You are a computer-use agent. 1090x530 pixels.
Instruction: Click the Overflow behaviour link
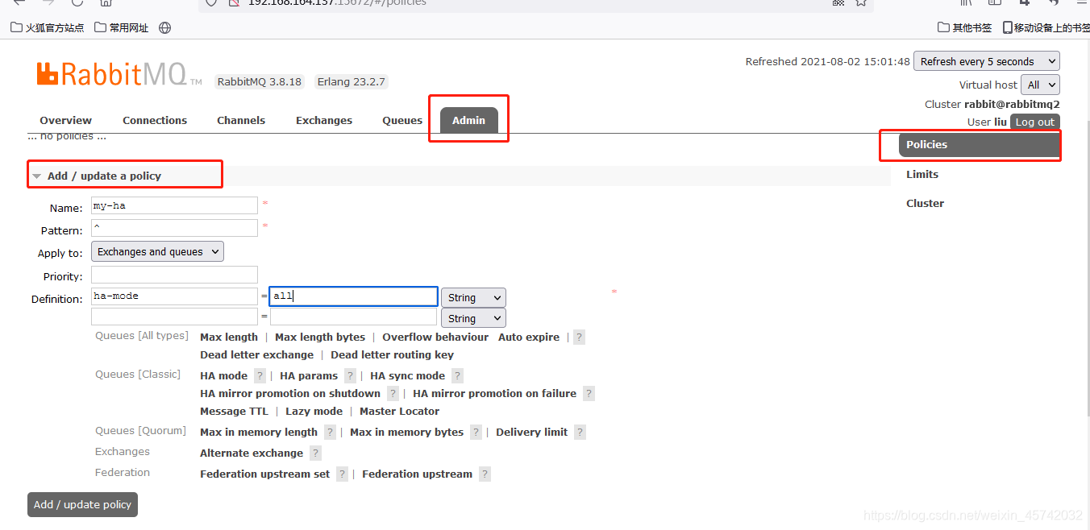[x=435, y=337]
